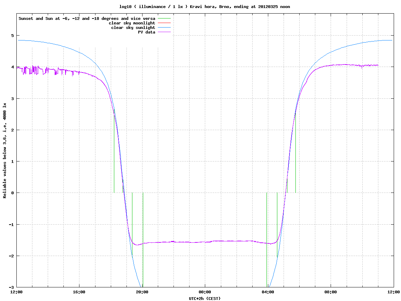Click the y-axis tick label -3

(11, 287)
